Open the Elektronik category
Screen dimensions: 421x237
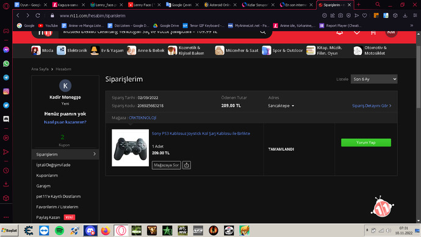pos(72,50)
